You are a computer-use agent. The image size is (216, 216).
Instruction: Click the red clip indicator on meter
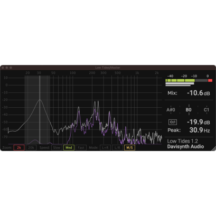coord(210,80)
